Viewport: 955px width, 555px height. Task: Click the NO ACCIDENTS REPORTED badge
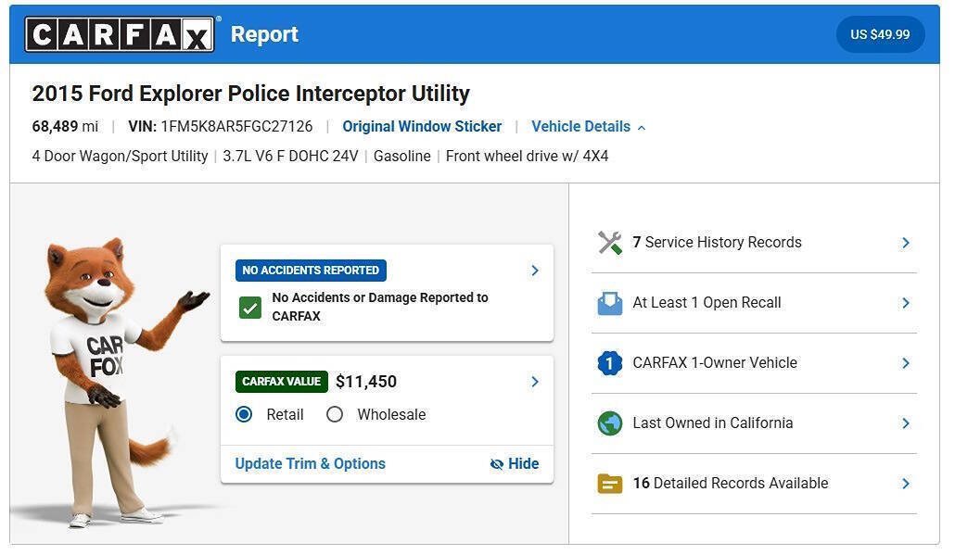311,271
